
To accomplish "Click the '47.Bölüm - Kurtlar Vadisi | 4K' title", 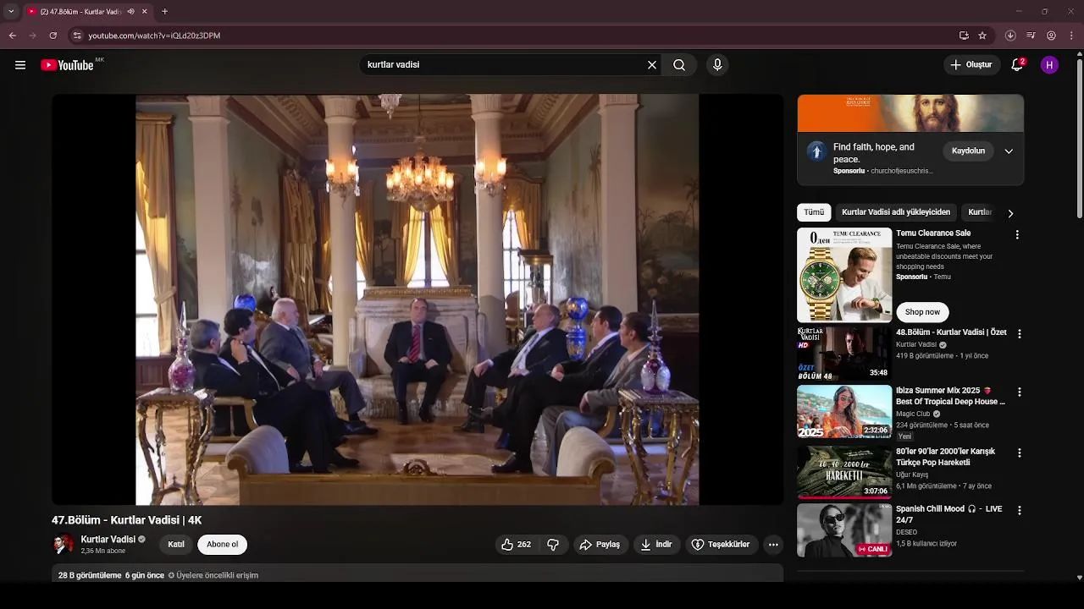I will tap(127, 520).
